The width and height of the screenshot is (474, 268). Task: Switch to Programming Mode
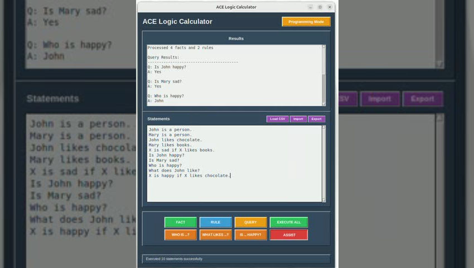[x=306, y=22]
